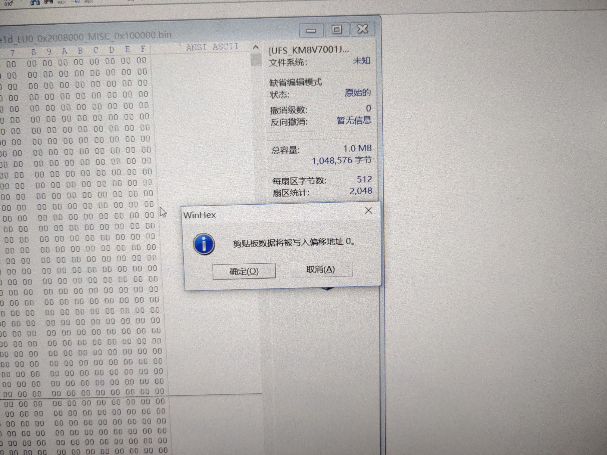Click the 确定(O) confirm button
Image resolution: width=607 pixels, height=455 pixels.
[x=244, y=271]
